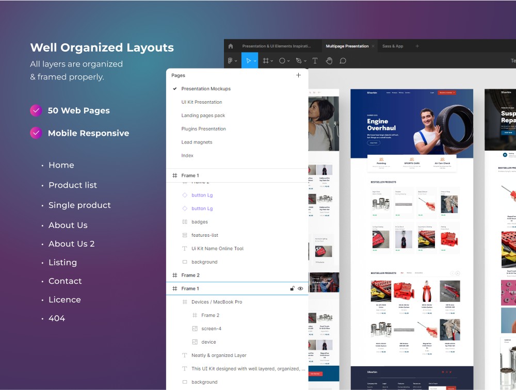The height and width of the screenshot is (390, 516).
Task: Click Single product item in feature list
Action: coord(79,205)
